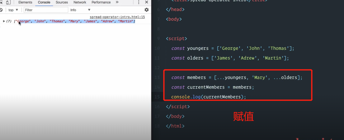This screenshot has width=344, height=140.
Task: Switch to the Console tab
Action: tap(44, 2)
